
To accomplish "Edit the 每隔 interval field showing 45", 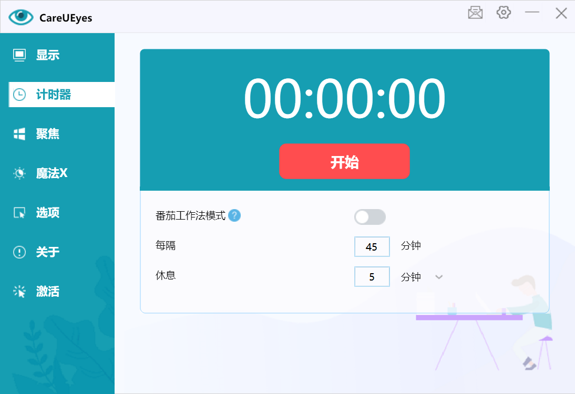I will coord(372,247).
